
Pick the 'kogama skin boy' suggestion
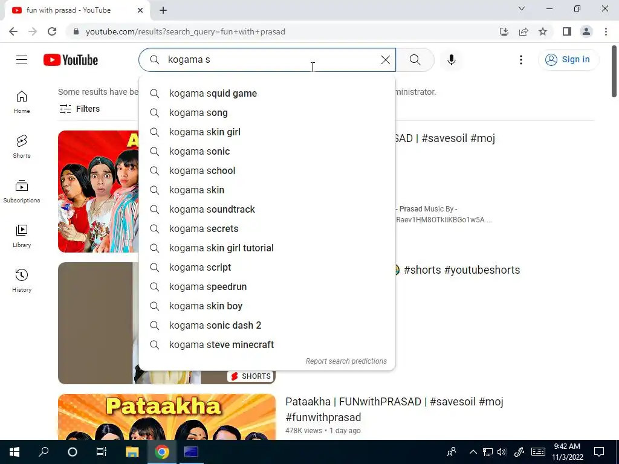click(267, 306)
